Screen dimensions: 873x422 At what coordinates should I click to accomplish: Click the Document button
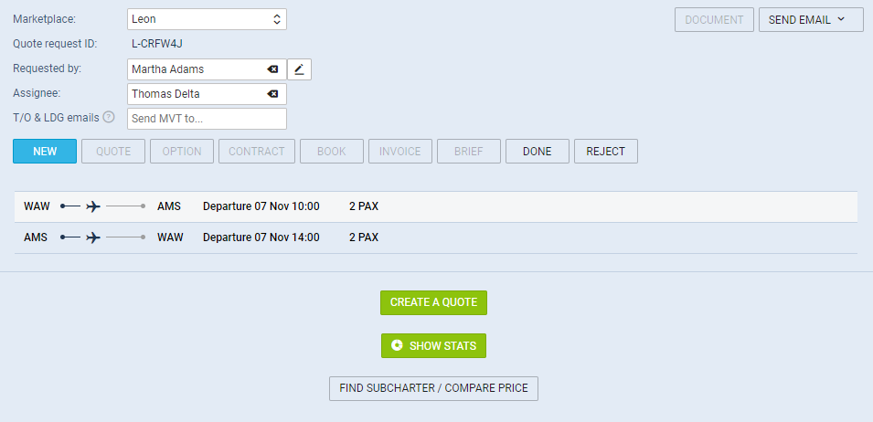714,19
